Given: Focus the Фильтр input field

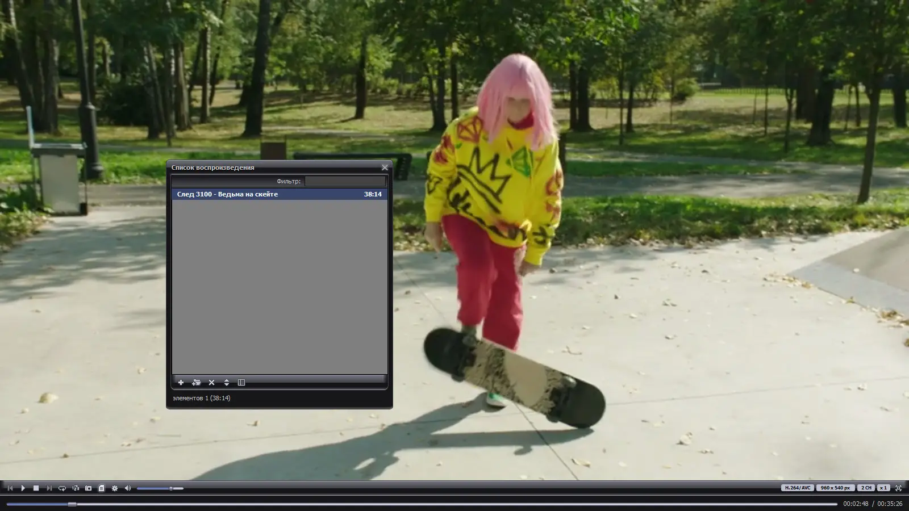Looking at the screenshot, I should [345, 181].
